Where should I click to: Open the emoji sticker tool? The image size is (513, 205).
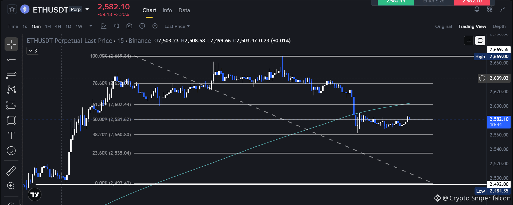(x=11, y=151)
